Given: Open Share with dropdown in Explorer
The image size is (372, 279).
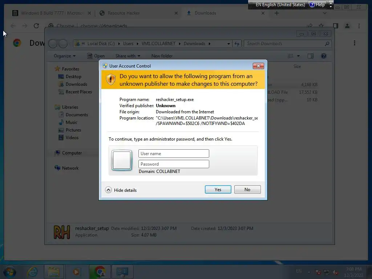Looking at the screenshot, I should click(128, 56).
